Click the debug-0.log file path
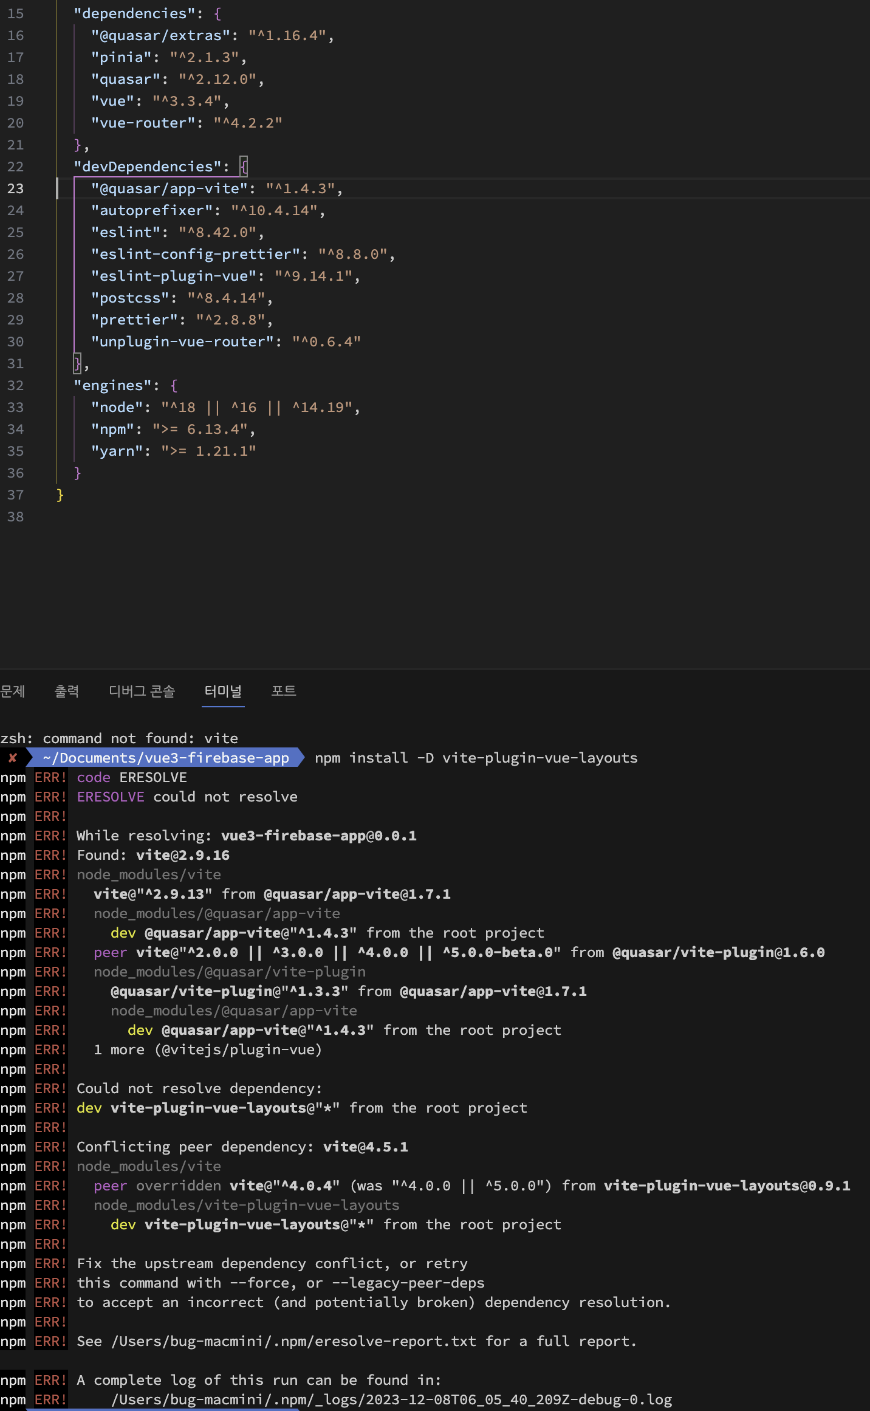This screenshot has width=870, height=1411. [391, 1399]
